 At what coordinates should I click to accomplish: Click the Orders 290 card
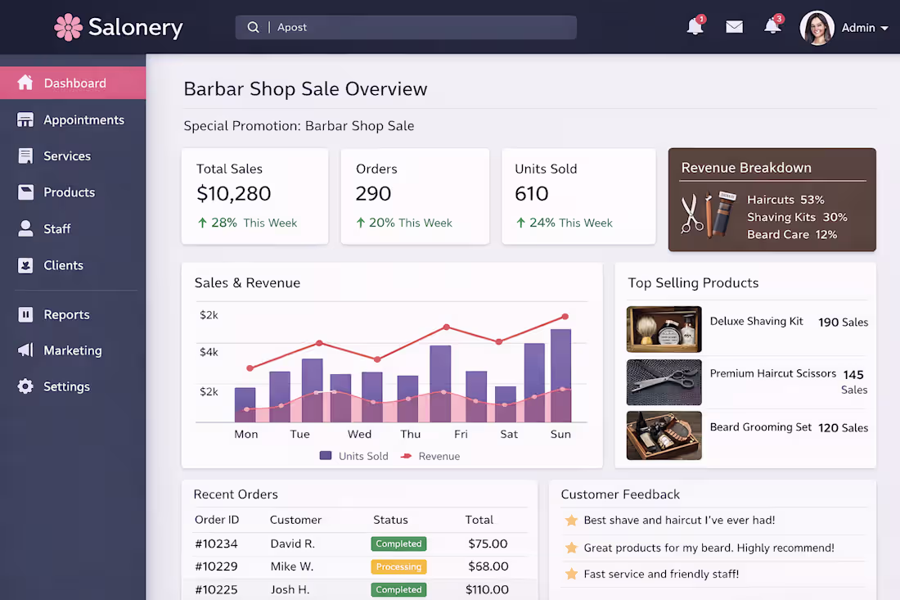point(415,196)
